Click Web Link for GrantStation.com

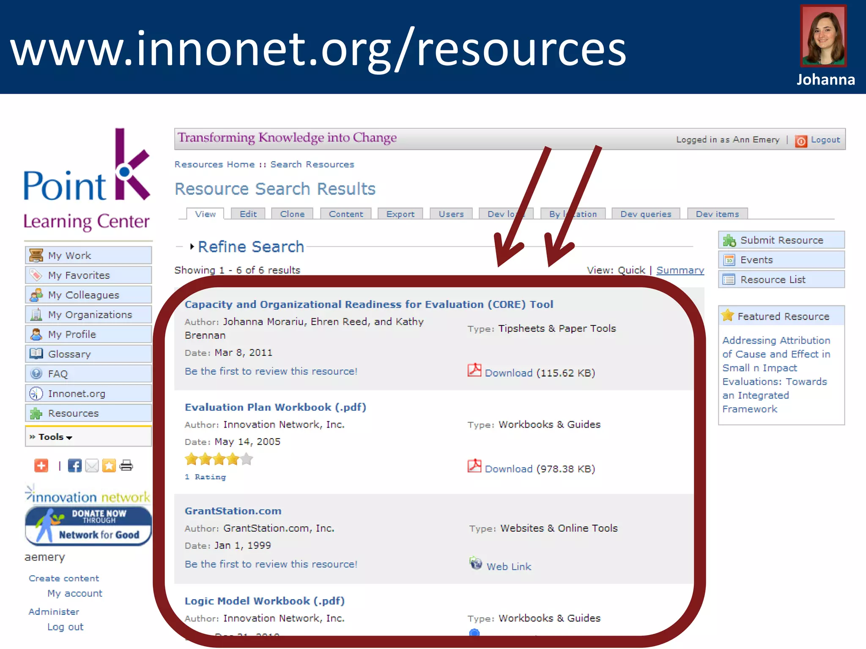point(509,567)
